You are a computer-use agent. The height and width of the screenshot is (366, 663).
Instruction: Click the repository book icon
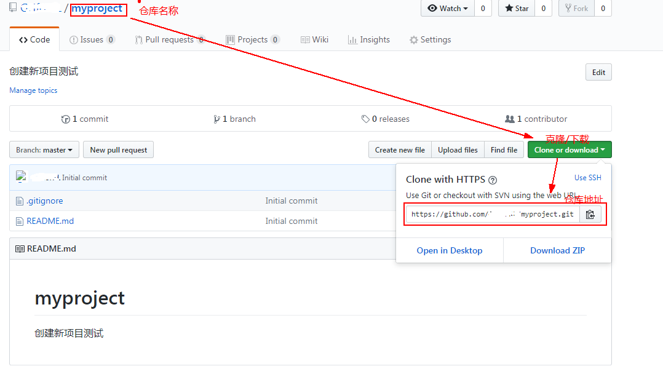[x=13, y=7]
